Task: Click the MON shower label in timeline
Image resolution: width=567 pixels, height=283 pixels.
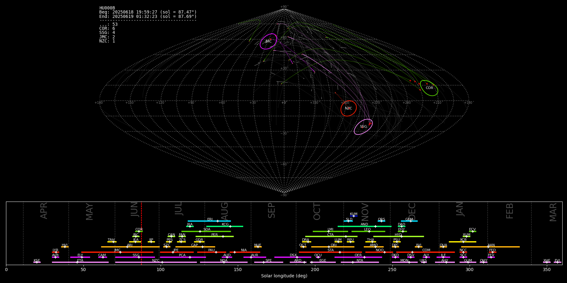Action: [x=404, y=261]
